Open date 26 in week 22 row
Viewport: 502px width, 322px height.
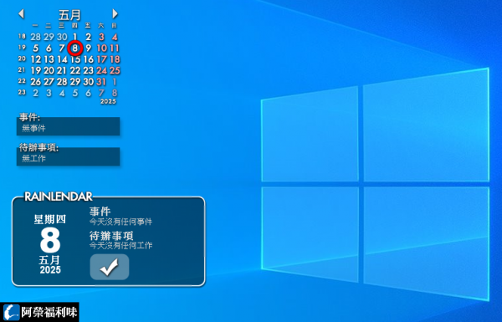pyautogui.click(x=35, y=82)
